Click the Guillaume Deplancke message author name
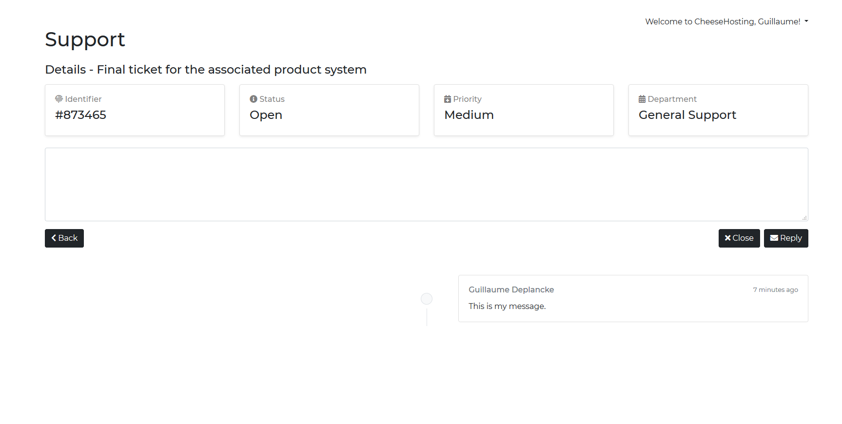This screenshot has height=424, width=842. click(x=511, y=289)
